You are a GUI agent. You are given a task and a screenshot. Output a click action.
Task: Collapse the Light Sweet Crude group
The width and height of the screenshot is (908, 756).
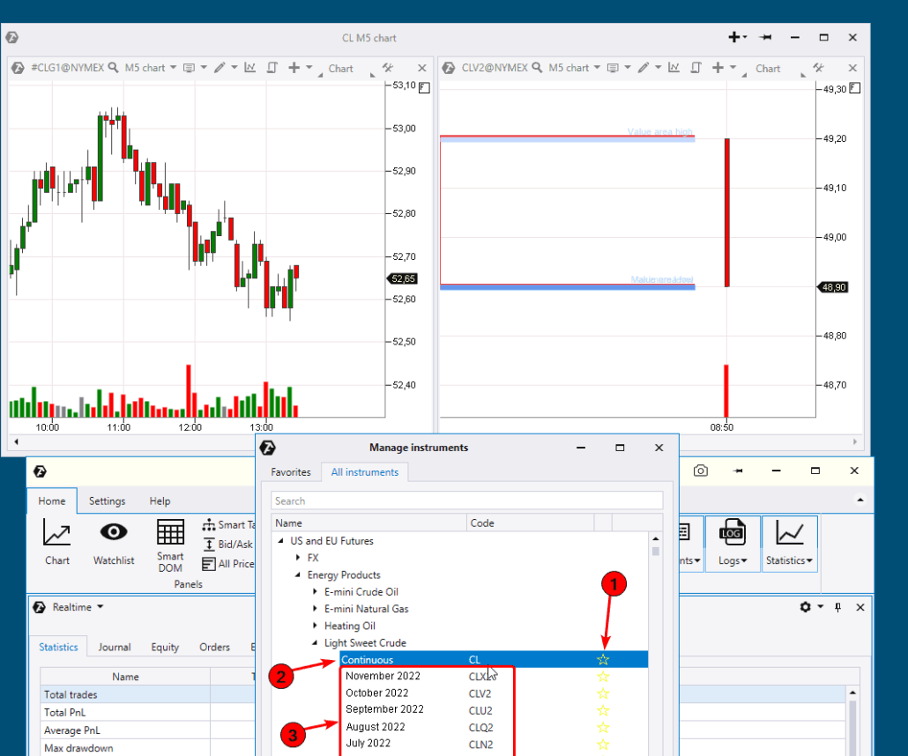click(x=315, y=643)
